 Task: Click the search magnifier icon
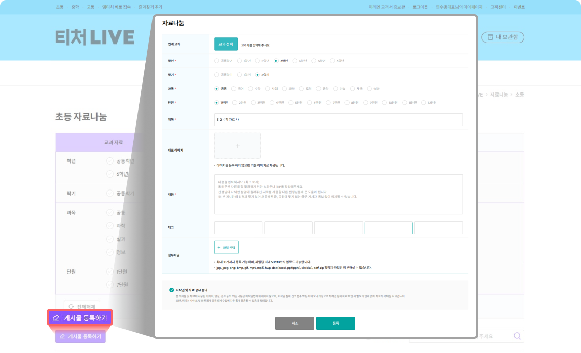tap(517, 336)
